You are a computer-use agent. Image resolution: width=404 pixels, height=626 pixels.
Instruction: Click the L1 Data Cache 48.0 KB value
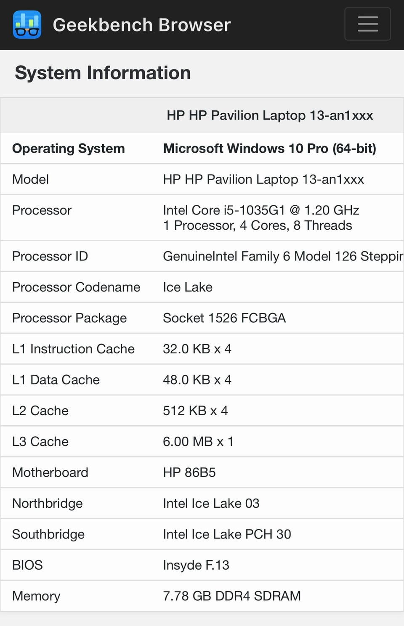tap(197, 380)
